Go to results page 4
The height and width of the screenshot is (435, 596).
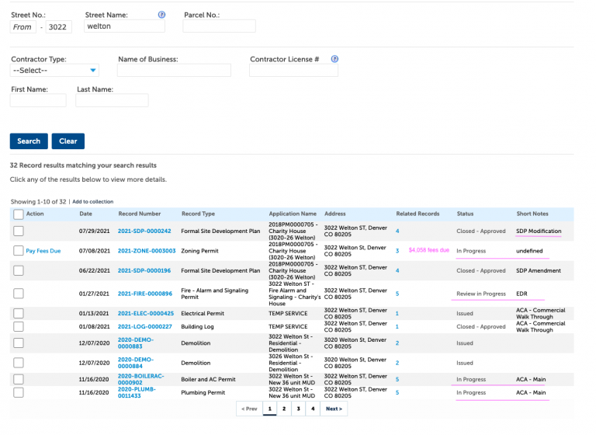tap(313, 409)
